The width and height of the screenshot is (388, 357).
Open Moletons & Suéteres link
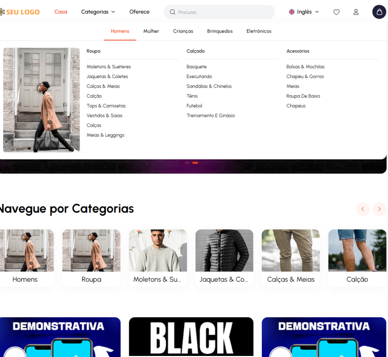tap(109, 67)
